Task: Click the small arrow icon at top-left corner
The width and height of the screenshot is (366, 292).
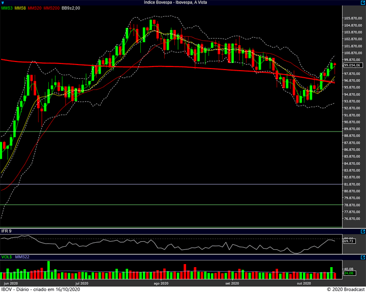Action: coord(3,3)
